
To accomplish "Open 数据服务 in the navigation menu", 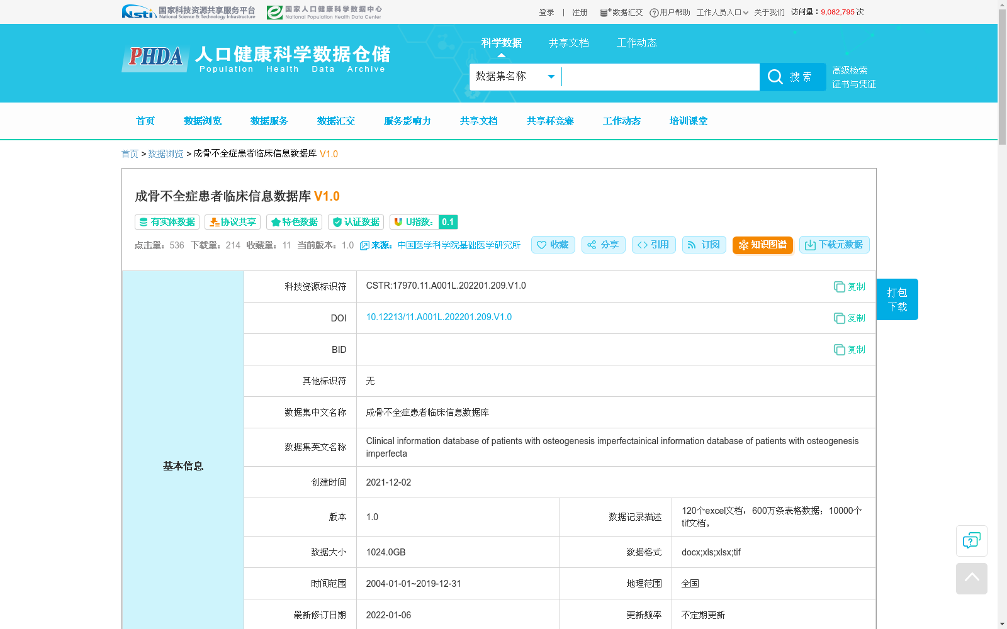I will [269, 121].
